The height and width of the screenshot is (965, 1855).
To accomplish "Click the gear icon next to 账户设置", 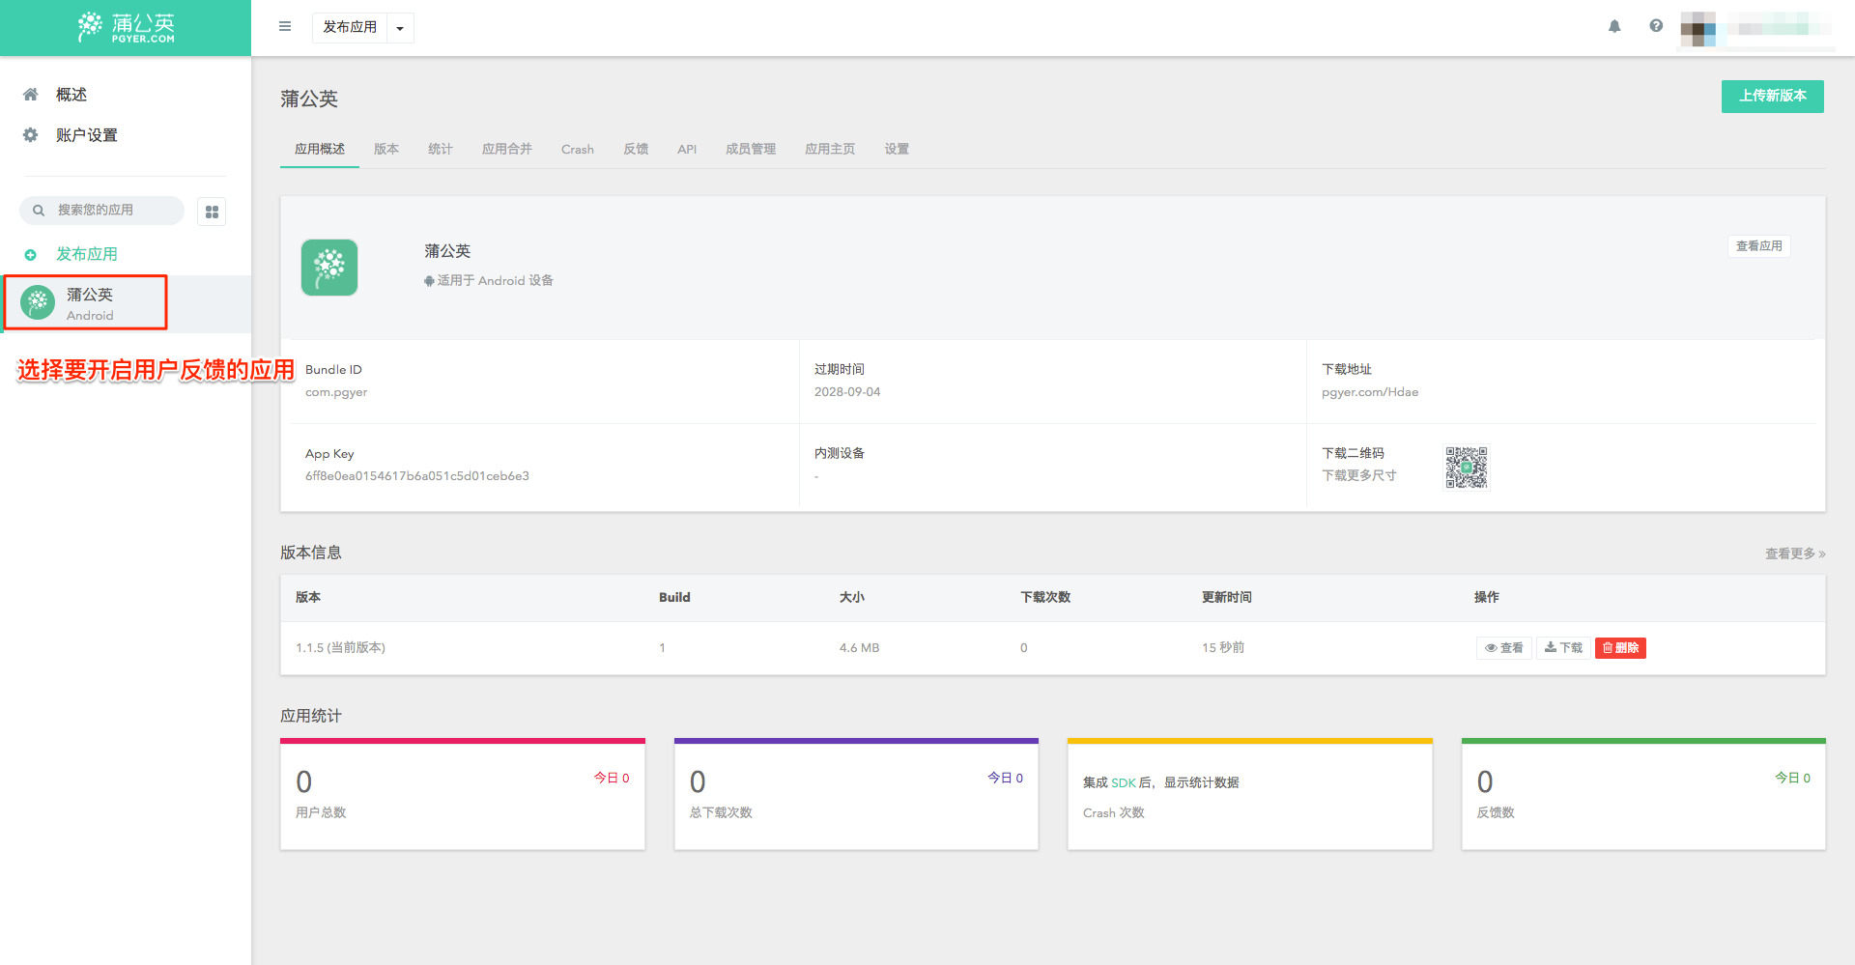I will [31, 135].
